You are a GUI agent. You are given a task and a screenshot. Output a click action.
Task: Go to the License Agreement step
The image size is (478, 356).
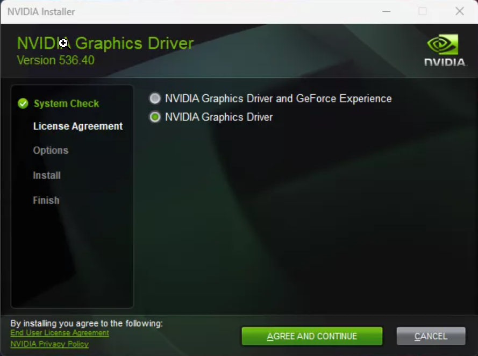[x=78, y=126]
